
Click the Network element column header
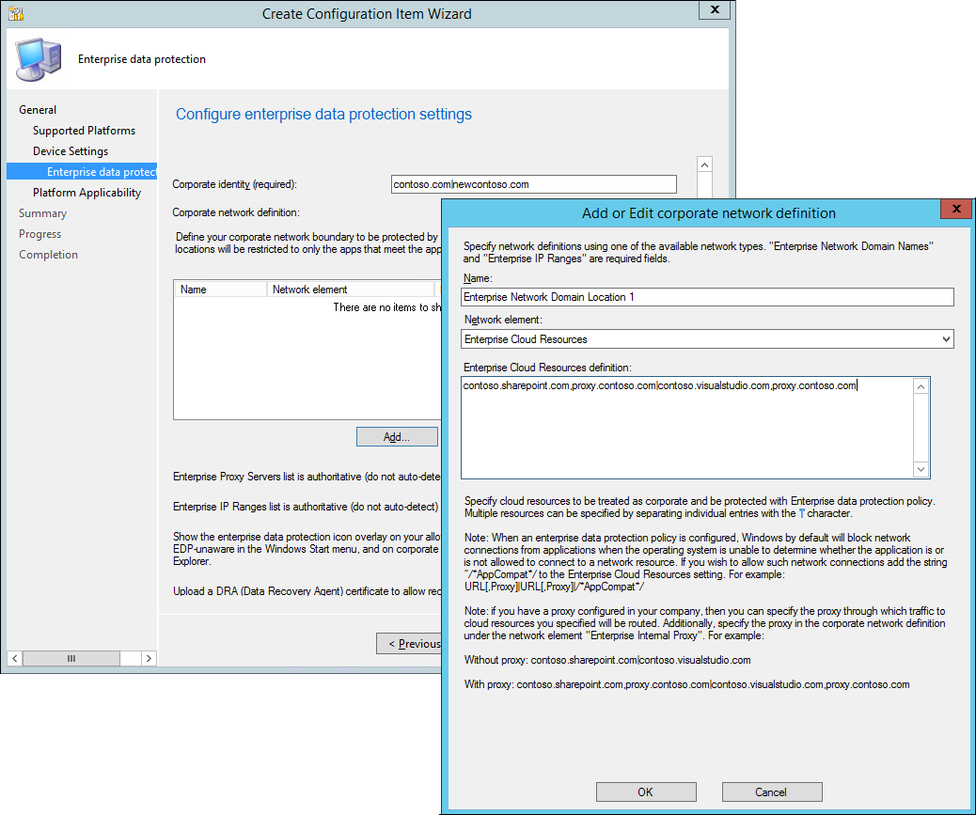point(351,290)
